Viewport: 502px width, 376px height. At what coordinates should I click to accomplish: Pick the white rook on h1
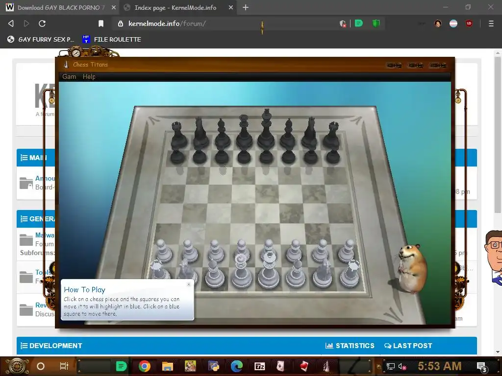350,273
